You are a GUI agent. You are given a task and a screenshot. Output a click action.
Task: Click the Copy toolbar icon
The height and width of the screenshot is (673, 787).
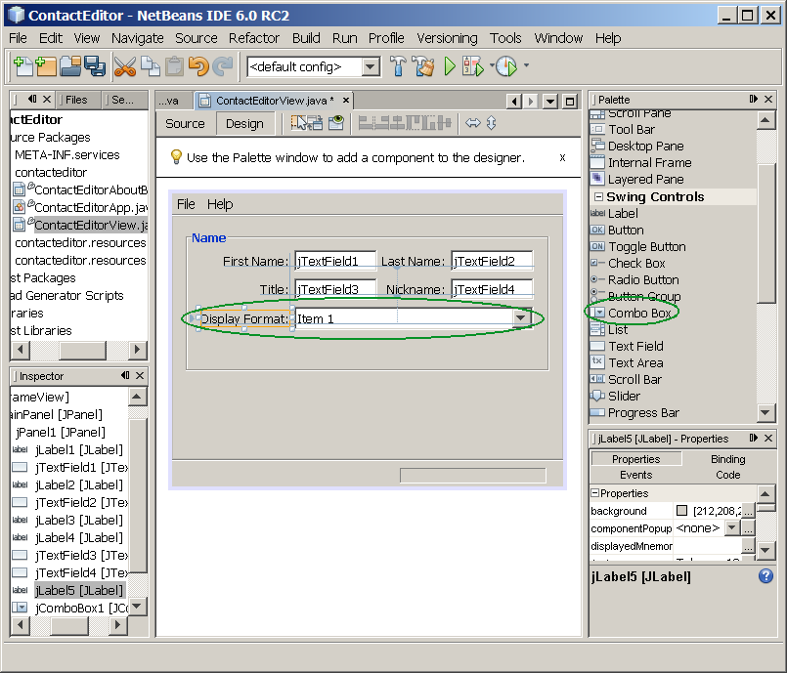click(x=151, y=66)
